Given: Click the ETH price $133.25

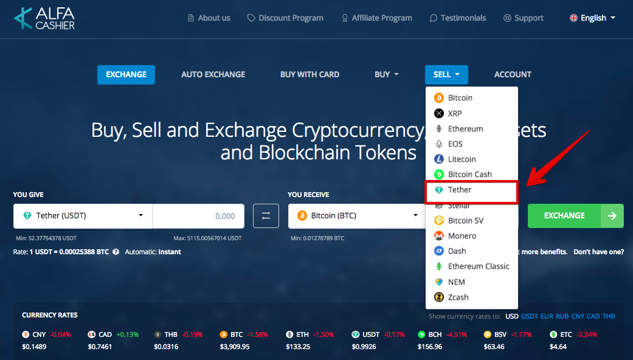Looking at the screenshot, I should (x=298, y=347).
